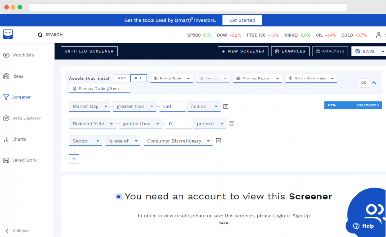Click the Charts bar icon
Screen dimensions: 386x237
click(x=6, y=139)
